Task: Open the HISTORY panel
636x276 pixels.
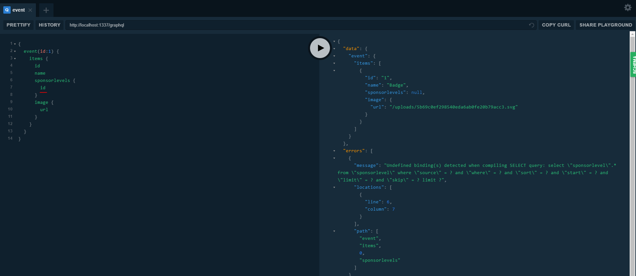Action: pyautogui.click(x=50, y=25)
